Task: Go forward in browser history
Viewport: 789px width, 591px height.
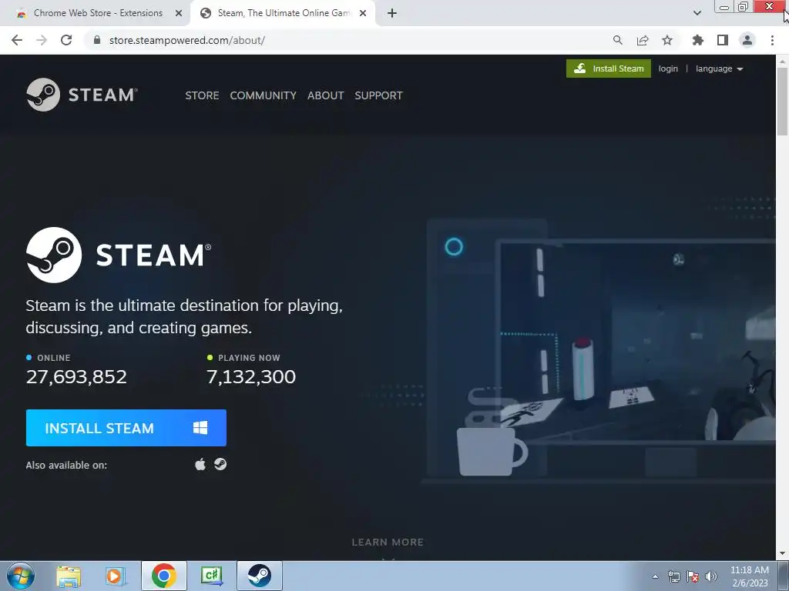Action: pyautogui.click(x=42, y=40)
